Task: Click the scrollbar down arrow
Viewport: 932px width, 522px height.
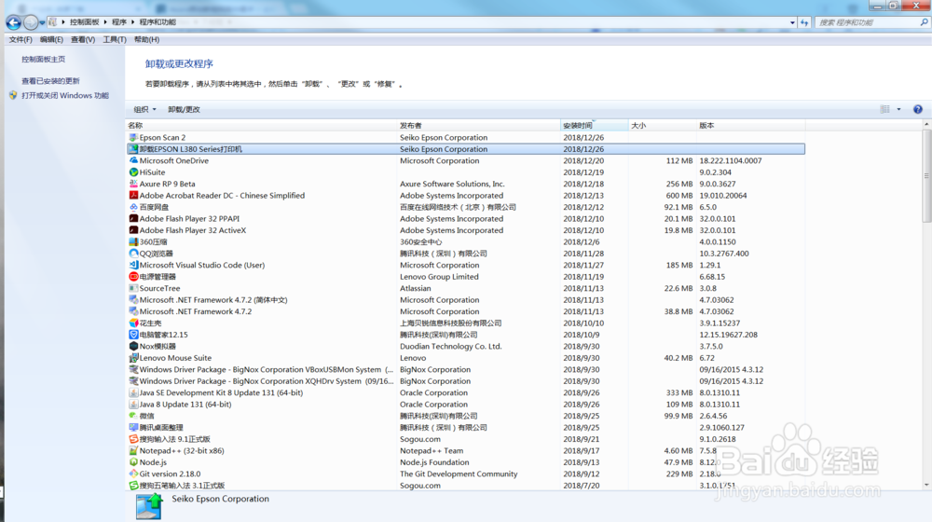Action: (x=926, y=485)
